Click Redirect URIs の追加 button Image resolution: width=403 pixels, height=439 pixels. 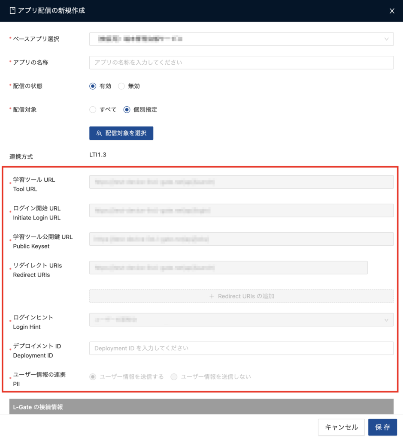[241, 296]
